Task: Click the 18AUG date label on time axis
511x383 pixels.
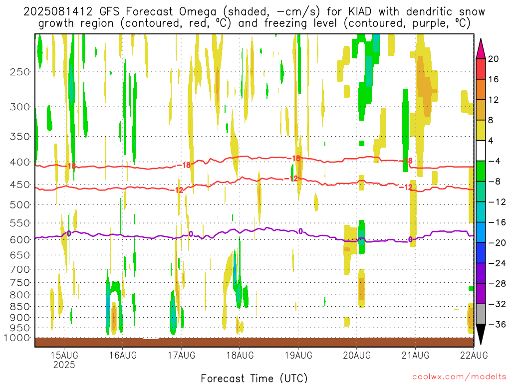Action: (x=240, y=355)
